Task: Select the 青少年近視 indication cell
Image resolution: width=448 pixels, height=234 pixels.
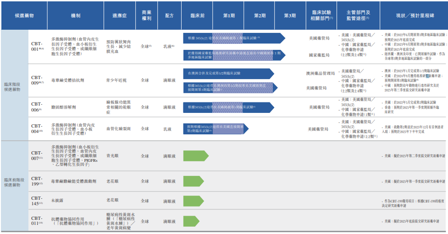Action: click(118, 80)
